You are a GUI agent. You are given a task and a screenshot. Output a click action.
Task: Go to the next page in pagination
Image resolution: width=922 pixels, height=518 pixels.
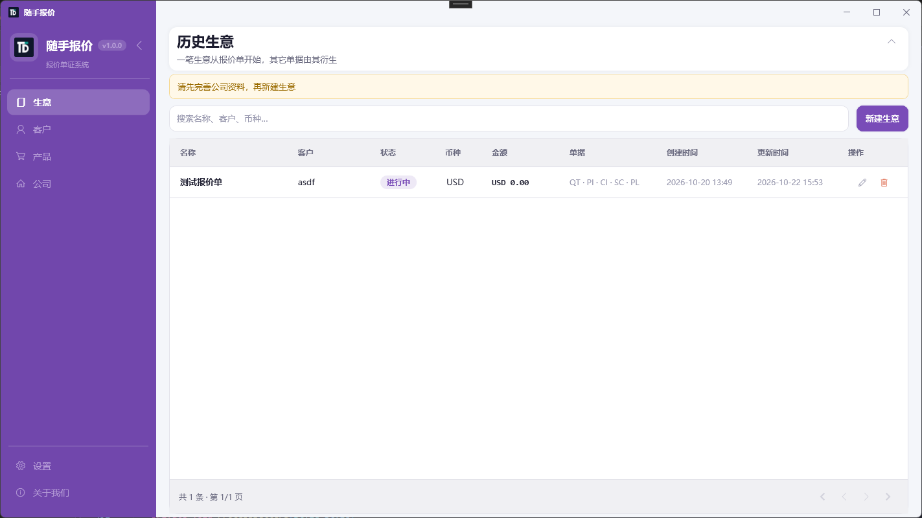(866, 497)
